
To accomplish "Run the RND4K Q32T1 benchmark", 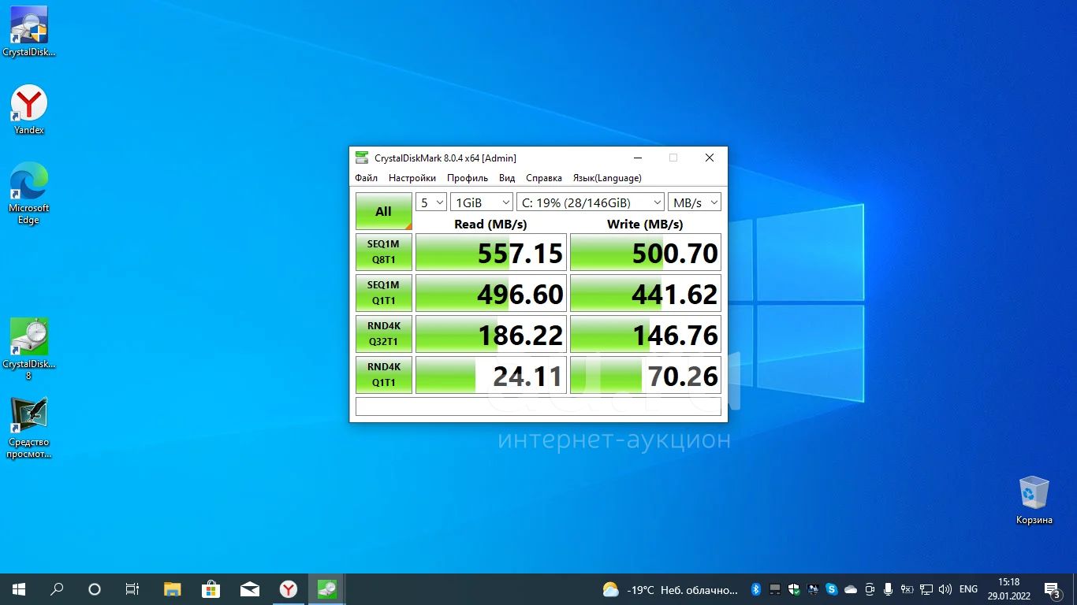I will tap(383, 334).
